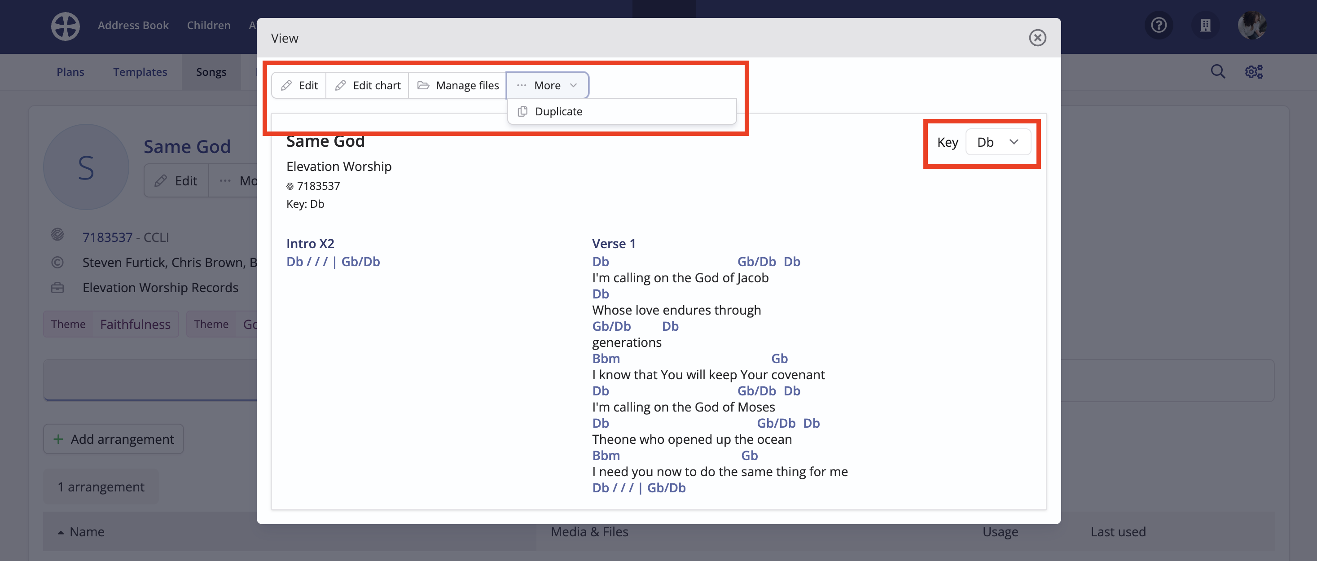Click the Usage column header

1000,532
